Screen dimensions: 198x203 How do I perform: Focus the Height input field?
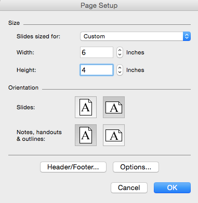[x=97, y=70]
